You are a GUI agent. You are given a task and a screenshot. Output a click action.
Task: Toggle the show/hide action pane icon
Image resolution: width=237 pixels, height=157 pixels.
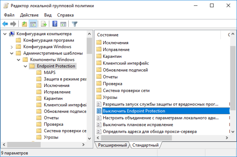tap(63, 24)
